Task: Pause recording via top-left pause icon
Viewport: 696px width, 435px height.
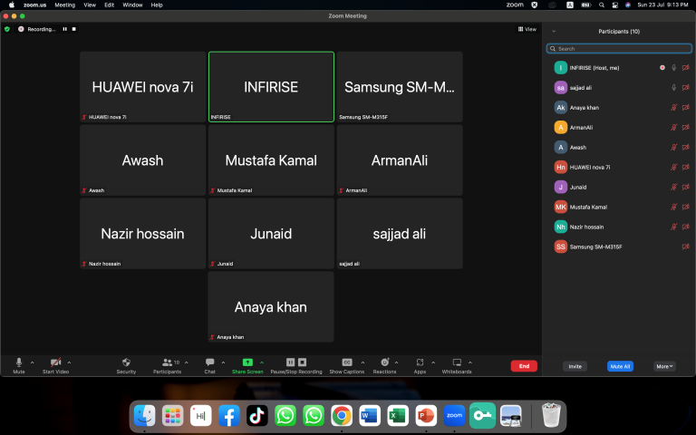Action: 65,29
